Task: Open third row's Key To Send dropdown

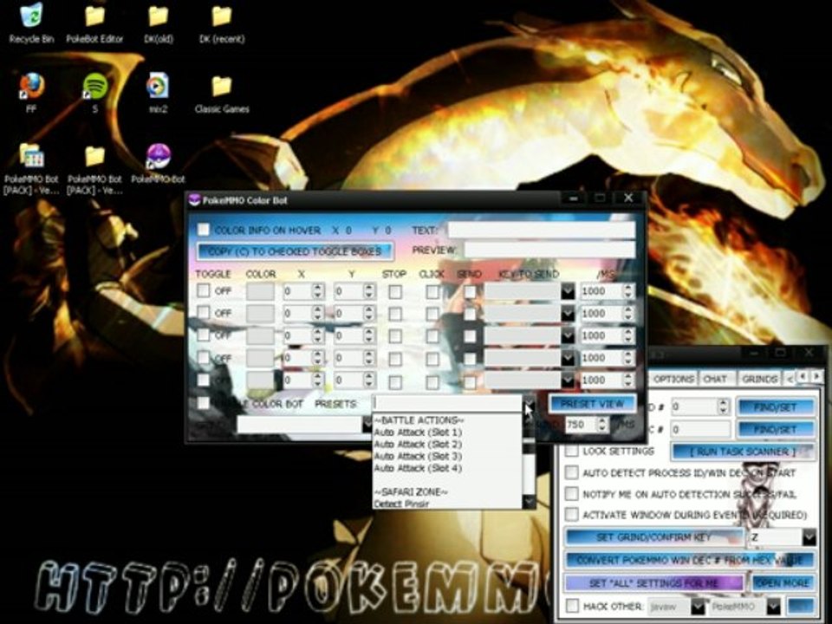Action: coord(567,335)
